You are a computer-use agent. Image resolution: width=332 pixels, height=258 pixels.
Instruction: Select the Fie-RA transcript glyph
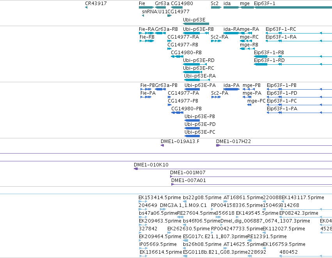tap(147, 33)
